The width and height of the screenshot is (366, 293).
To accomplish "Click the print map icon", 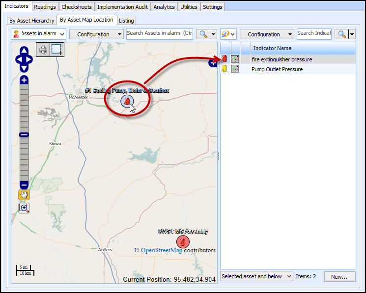I will [x=43, y=50].
